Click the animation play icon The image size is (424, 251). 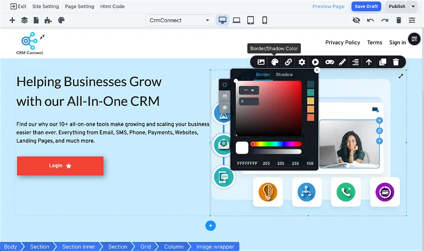pyautogui.click(x=315, y=62)
